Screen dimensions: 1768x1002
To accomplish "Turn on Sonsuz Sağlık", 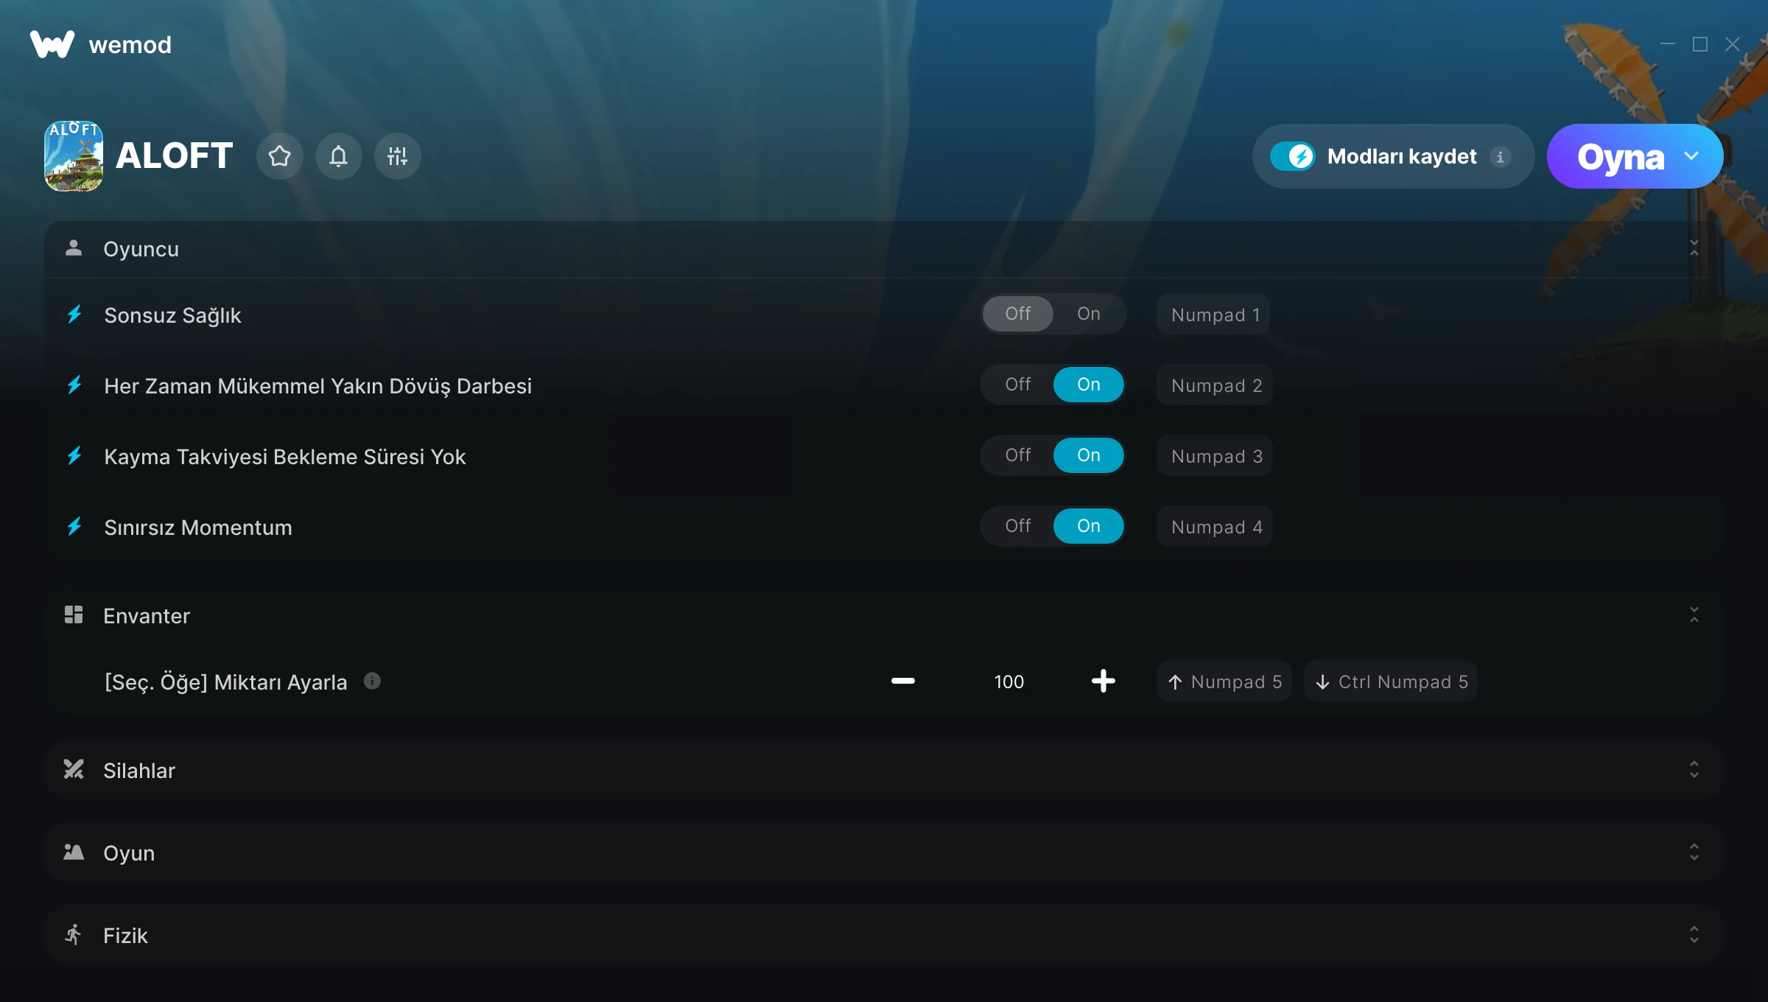I will click(1089, 314).
